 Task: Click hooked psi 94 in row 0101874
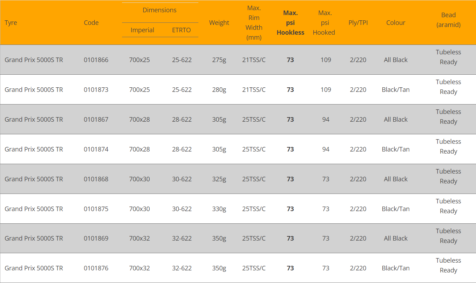pyautogui.click(x=326, y=149)
